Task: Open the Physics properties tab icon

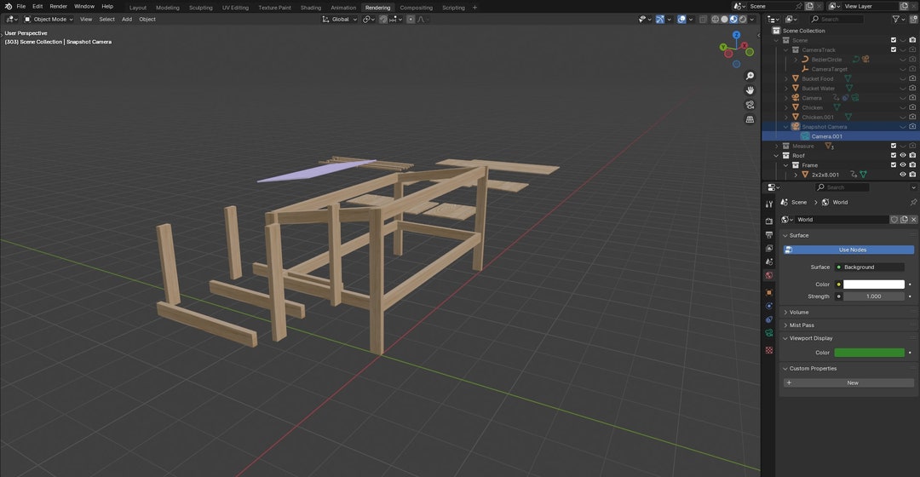Action: (x=769, y=306)
